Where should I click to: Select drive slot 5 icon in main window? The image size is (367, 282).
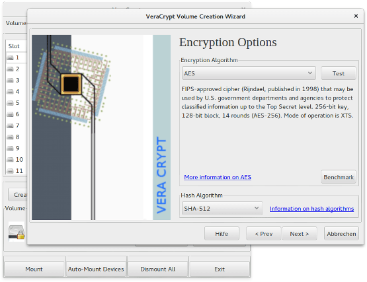[10, 103]
